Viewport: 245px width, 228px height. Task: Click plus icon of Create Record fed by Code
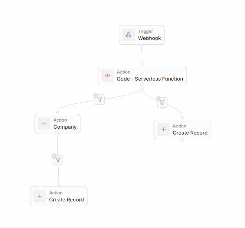(163, 129)
